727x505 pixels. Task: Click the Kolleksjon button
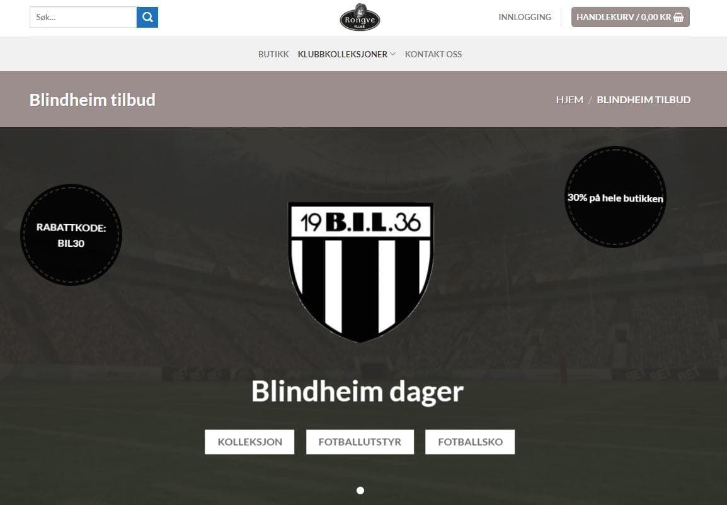point(249,441)
